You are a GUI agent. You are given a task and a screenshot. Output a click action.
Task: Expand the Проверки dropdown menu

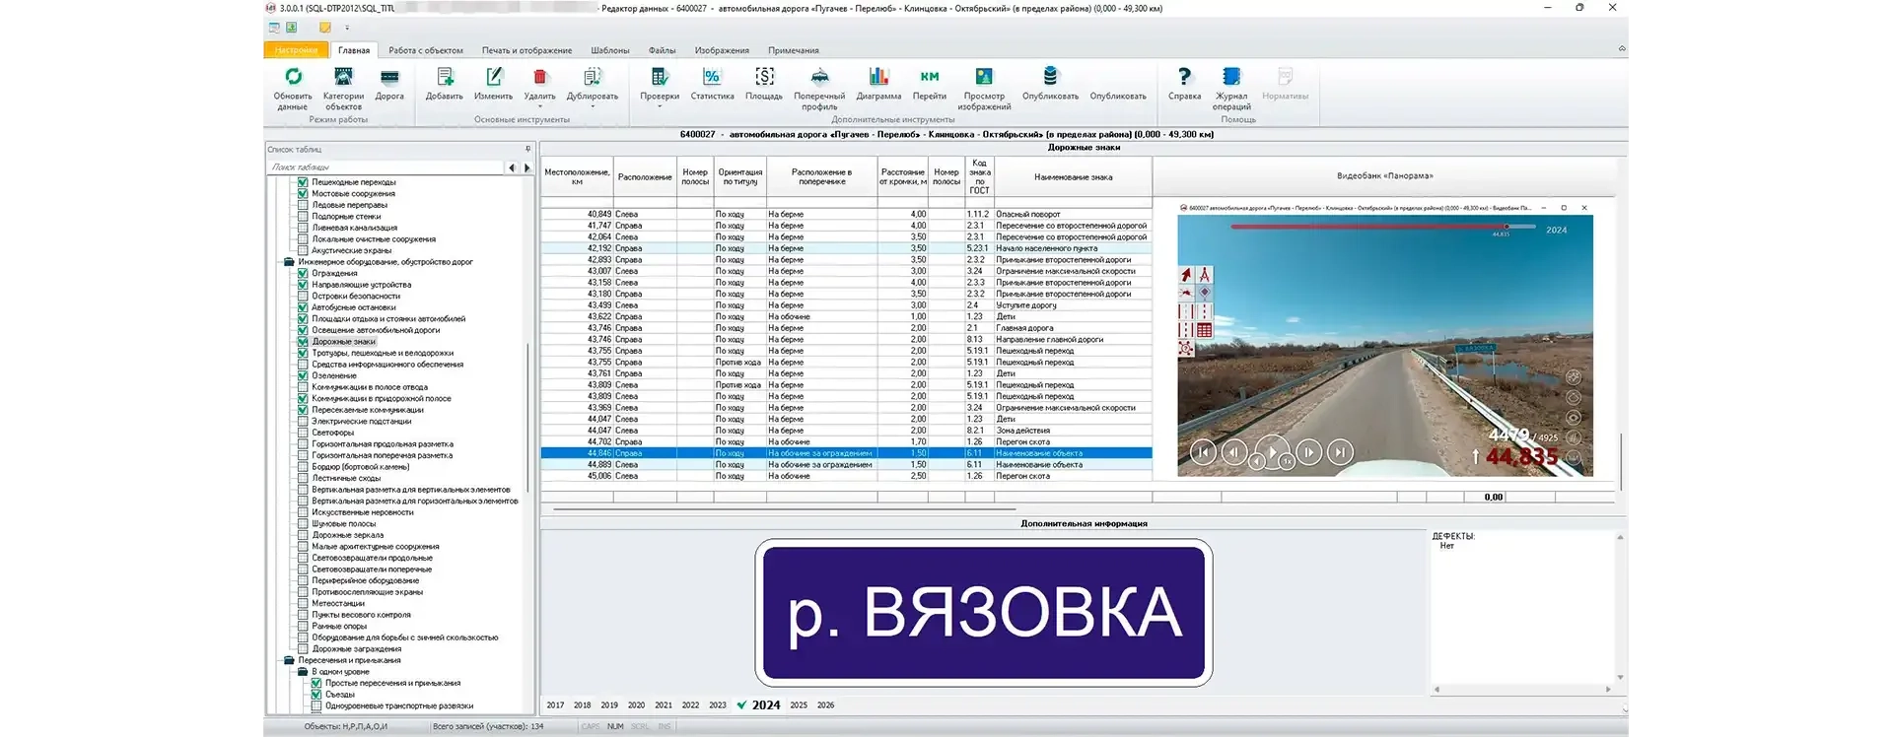[660, 106]
